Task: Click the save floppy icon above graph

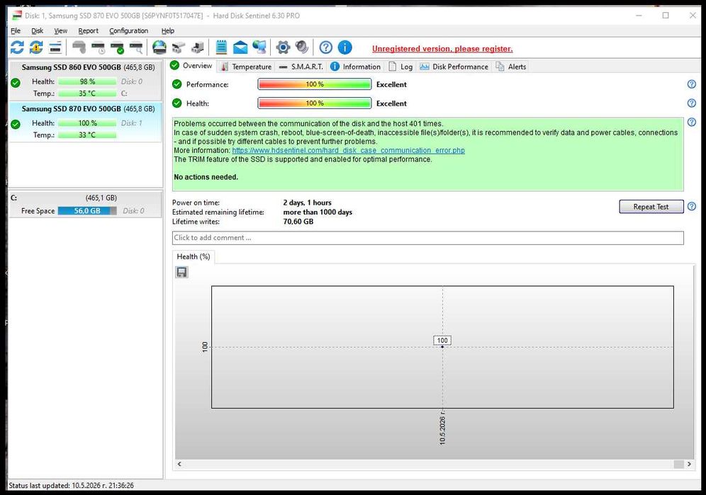Action: click(181, 272)
